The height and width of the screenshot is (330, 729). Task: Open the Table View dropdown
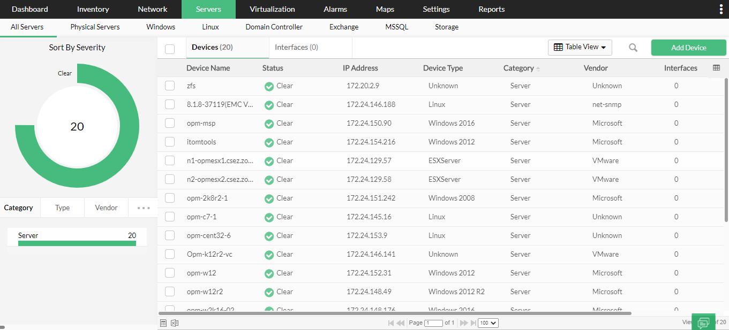tap(580, 47)
